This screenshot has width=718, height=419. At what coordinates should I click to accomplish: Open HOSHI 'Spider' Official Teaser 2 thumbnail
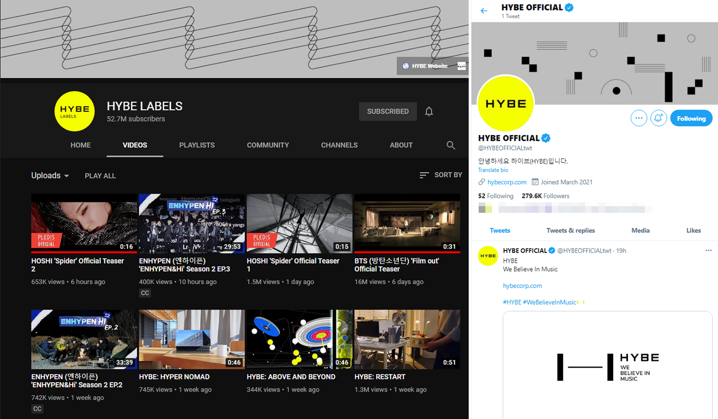click(84, 224)
